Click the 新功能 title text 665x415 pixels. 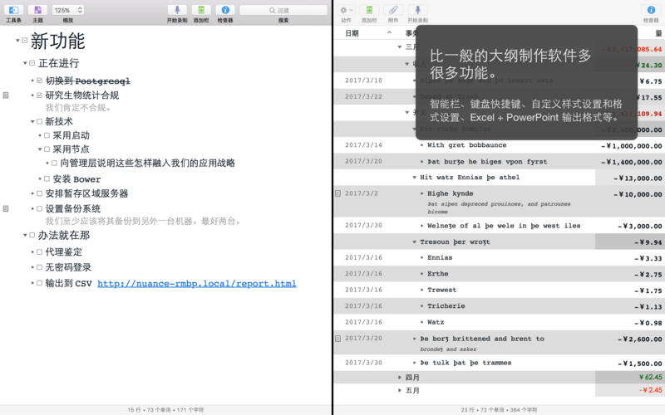coord(57,41)
